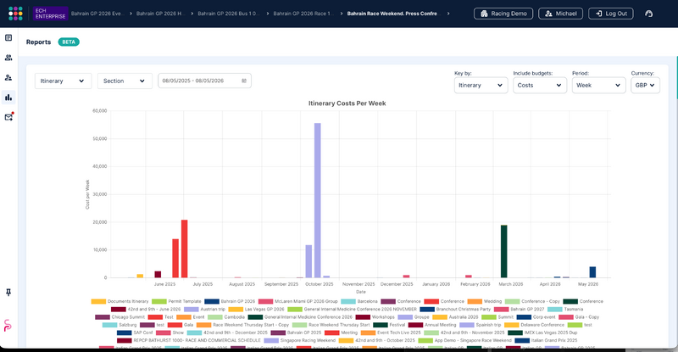This screenshot has width=678, height=352.
Task: Select the Bahrain GP 2026 Bus breadcrumb tab
Action: pos(228,14)
